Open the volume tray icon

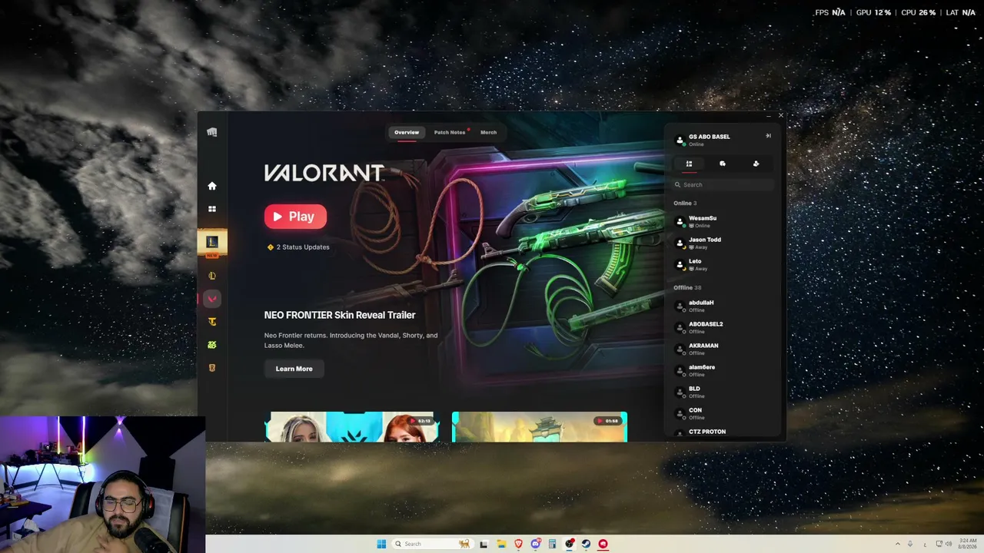[949, 544]
